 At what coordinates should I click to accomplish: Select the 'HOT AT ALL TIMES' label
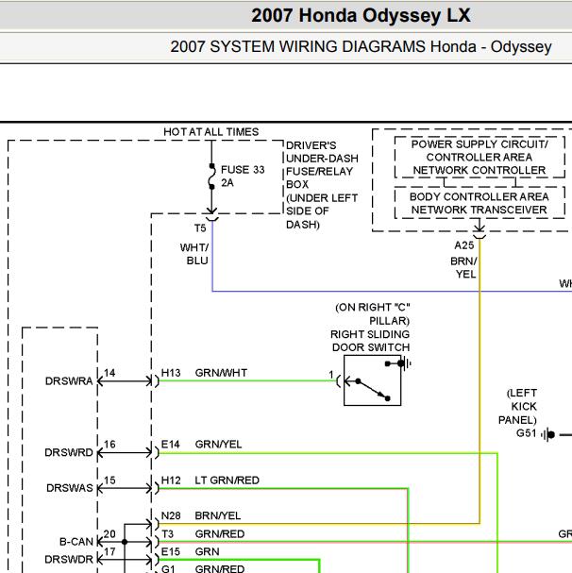210,132
